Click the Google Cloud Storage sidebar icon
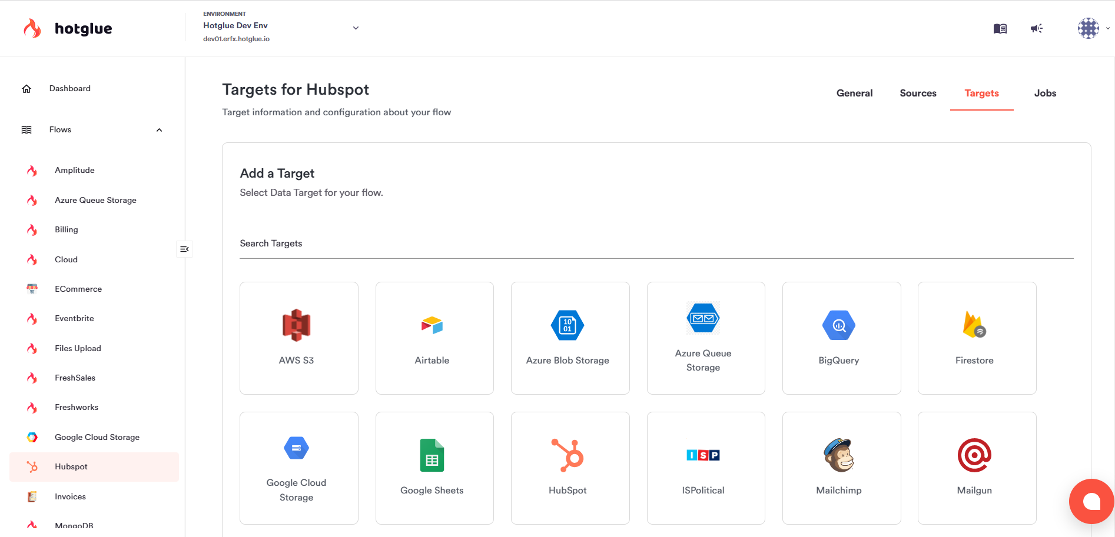1115x537 pixels. coord(32,437)
